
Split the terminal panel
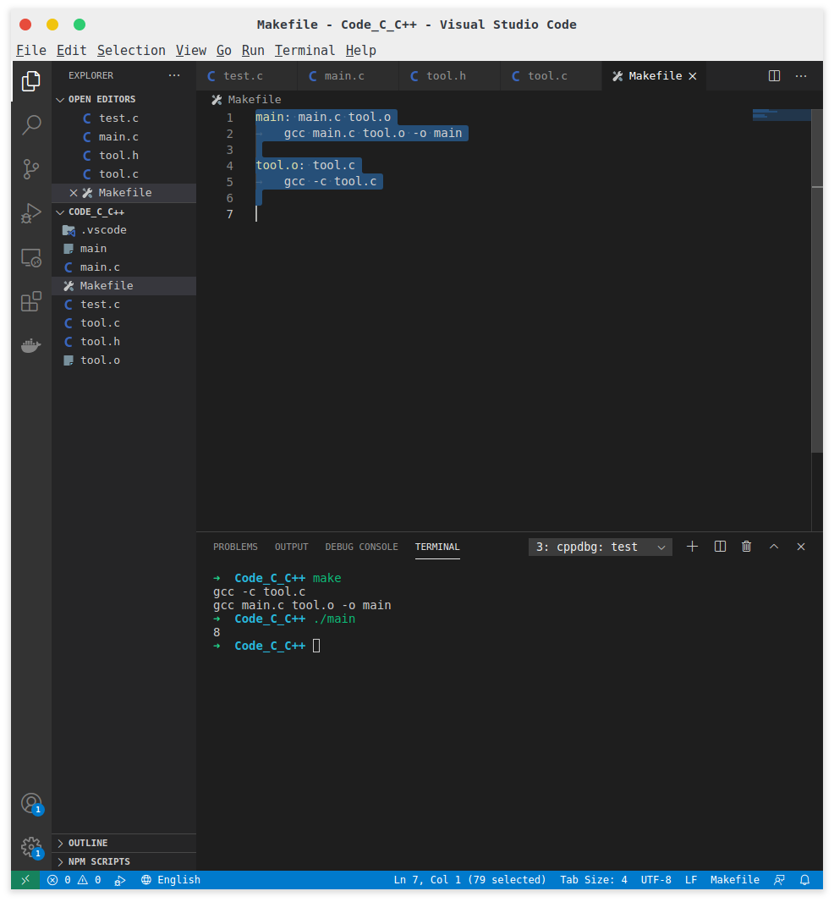(x=720, y=547)
